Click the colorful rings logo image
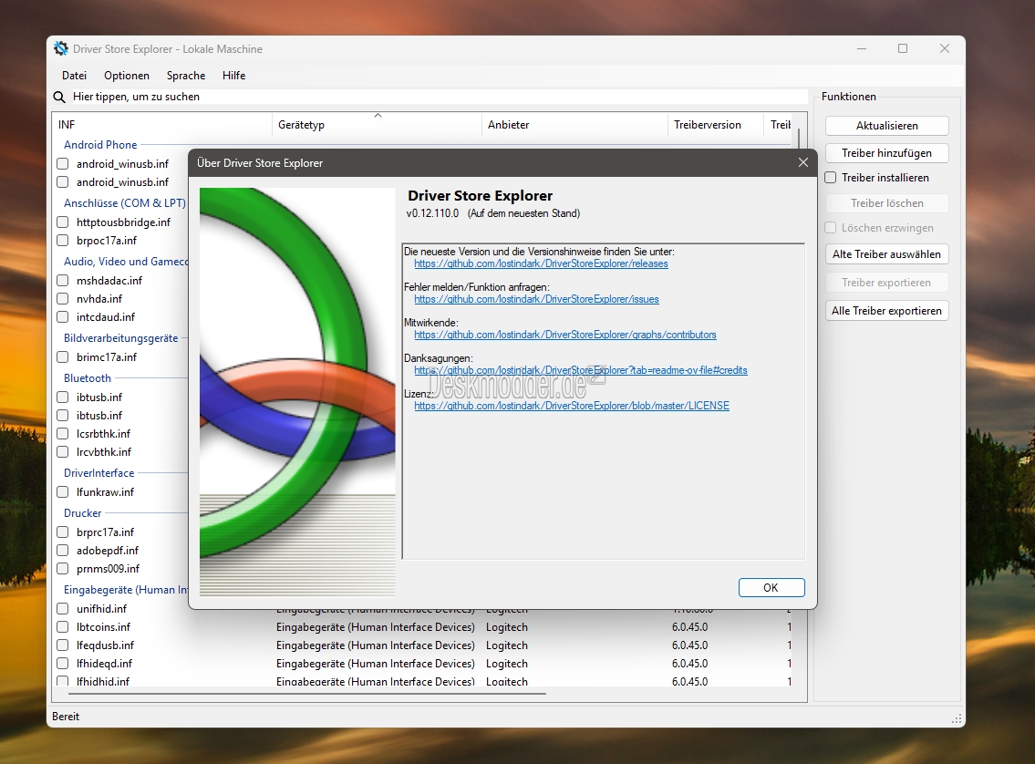1035x764 pixels. [297, 392]
